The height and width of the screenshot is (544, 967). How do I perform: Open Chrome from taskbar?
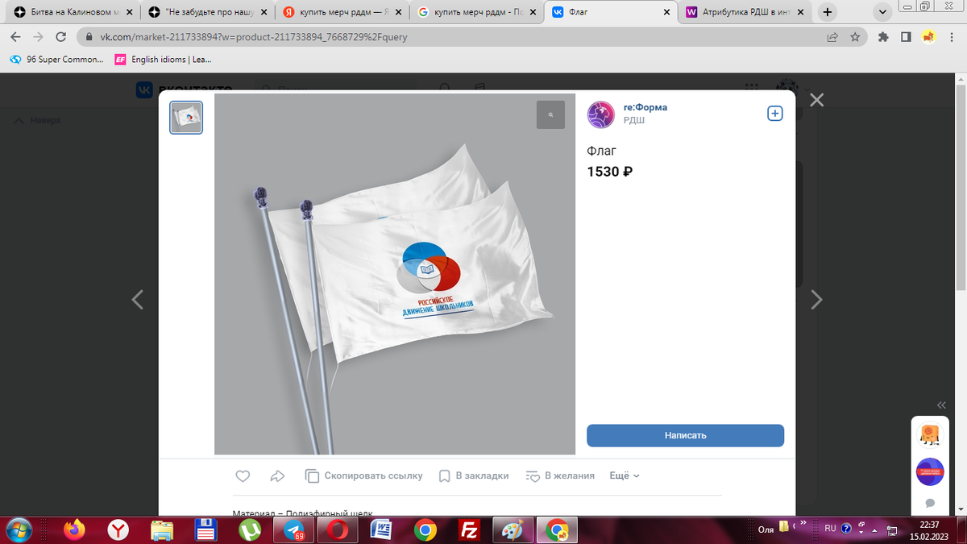point(425,529)
